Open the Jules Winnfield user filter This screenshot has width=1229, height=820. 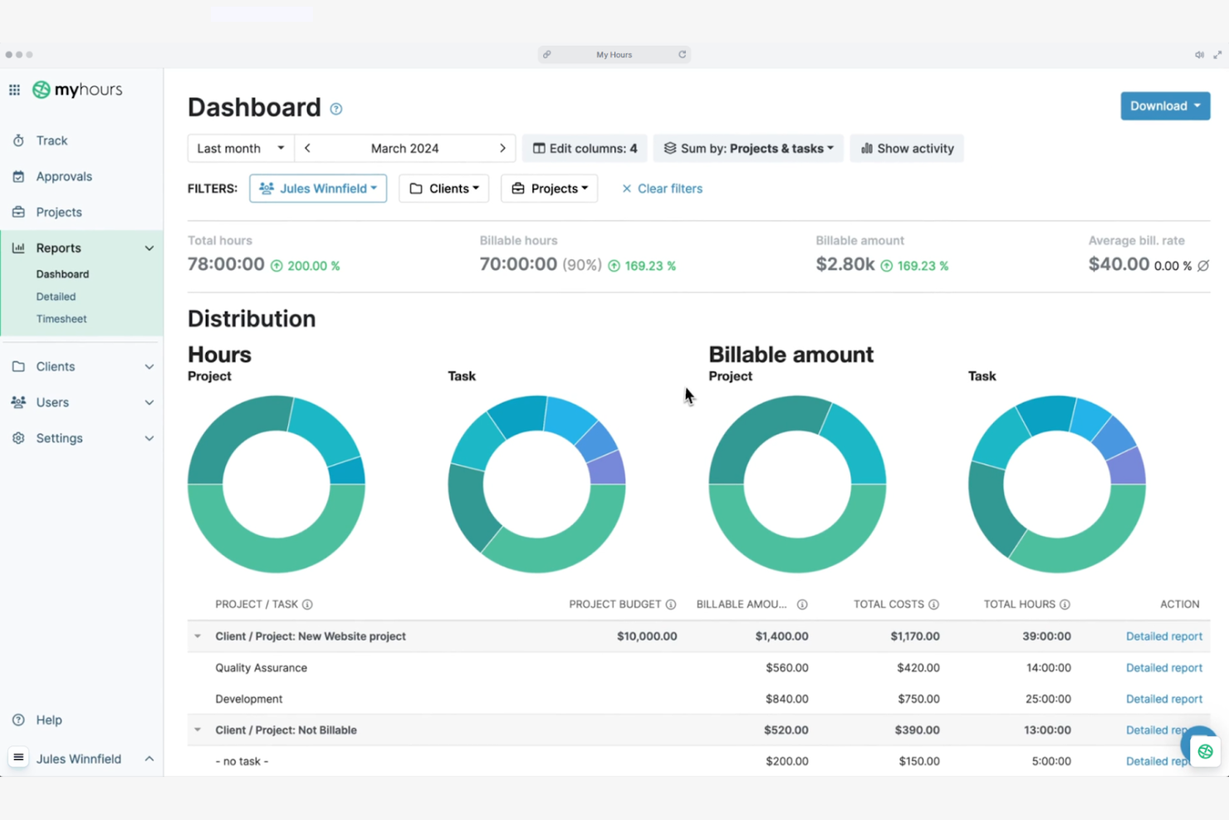pos(318,189)
